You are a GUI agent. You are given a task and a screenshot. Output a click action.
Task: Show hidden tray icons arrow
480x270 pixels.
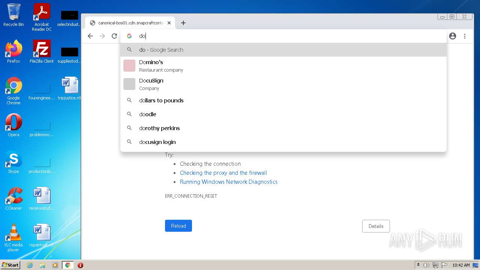(x=418, y=265)
